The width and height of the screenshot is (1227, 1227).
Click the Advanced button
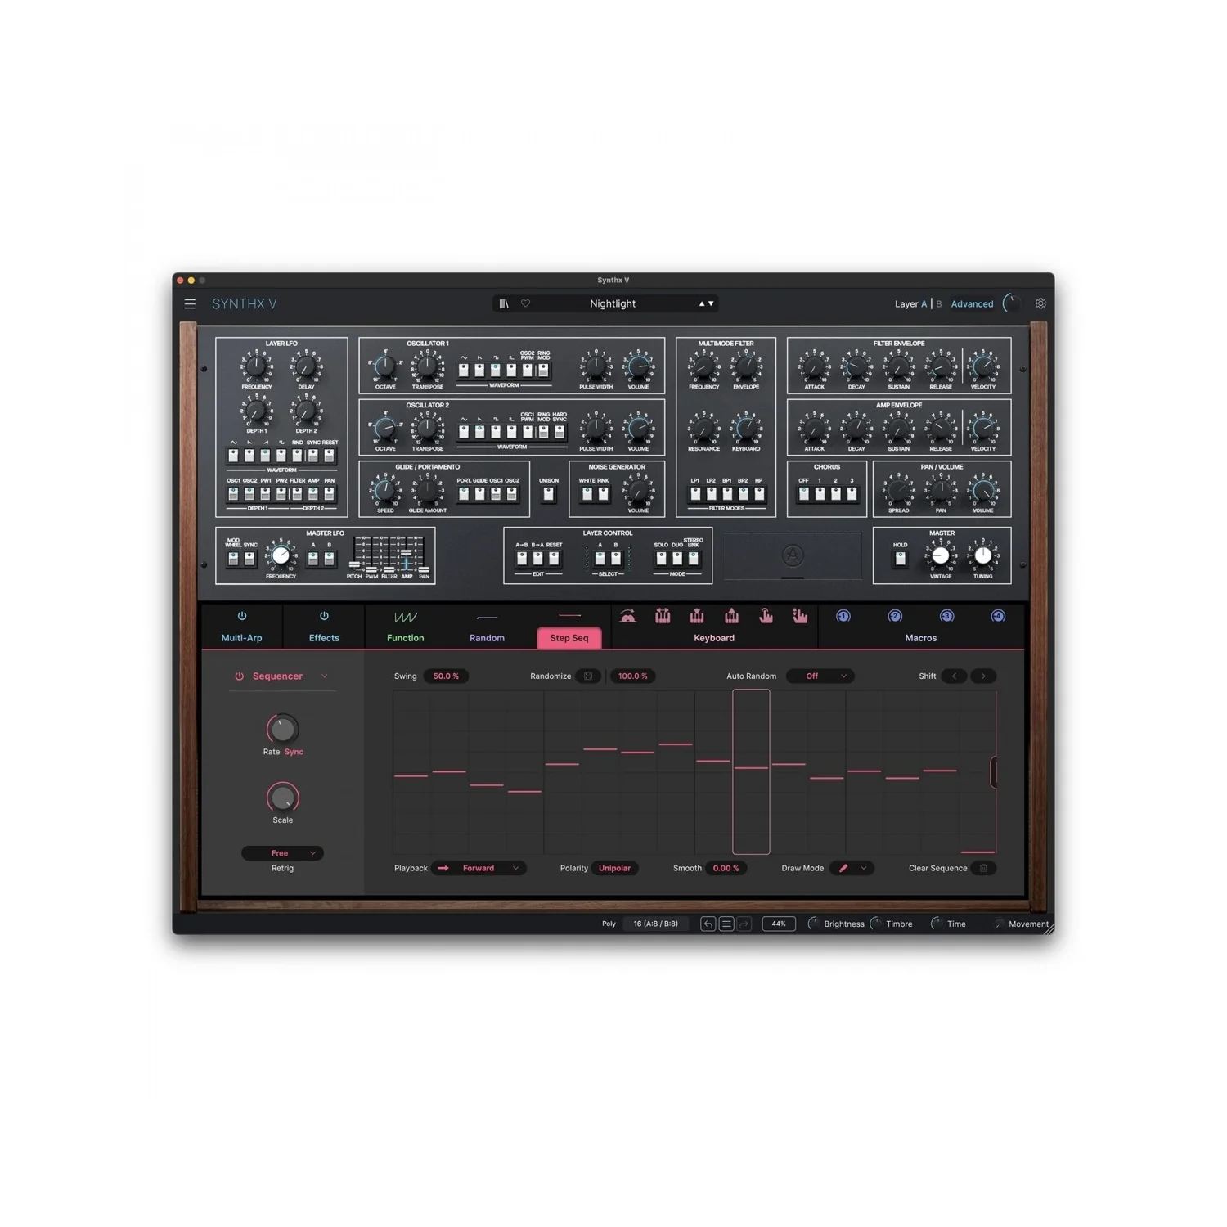(972, 304)
